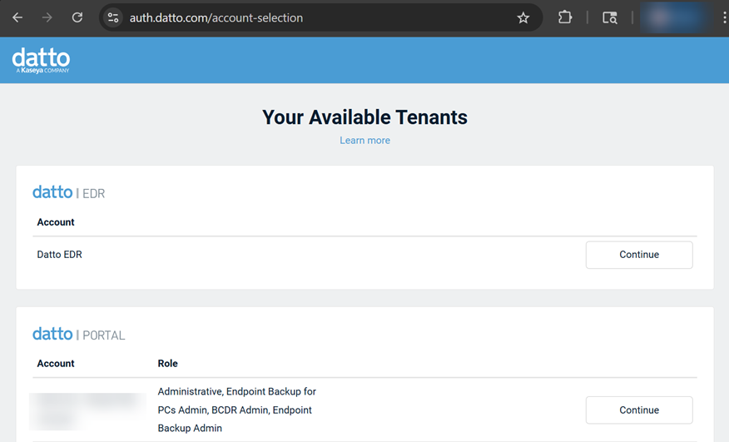Open the Extensions puzzle icon
Viewport: 729px width, 442px height.
click(x=565, y=17)
